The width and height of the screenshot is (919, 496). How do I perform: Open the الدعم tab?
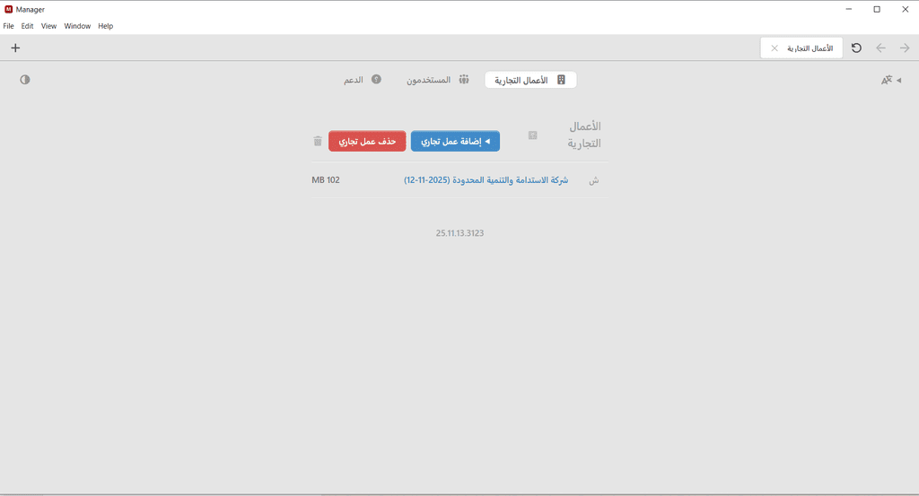coord(363,80)
